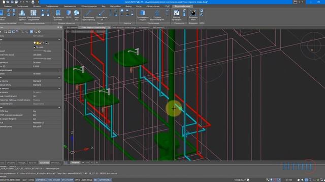Open the СПДС ribbon tab
325x182 pixels.
coord(167,7)
